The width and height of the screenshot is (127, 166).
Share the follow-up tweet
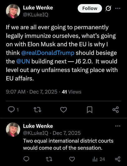(118, 159)
